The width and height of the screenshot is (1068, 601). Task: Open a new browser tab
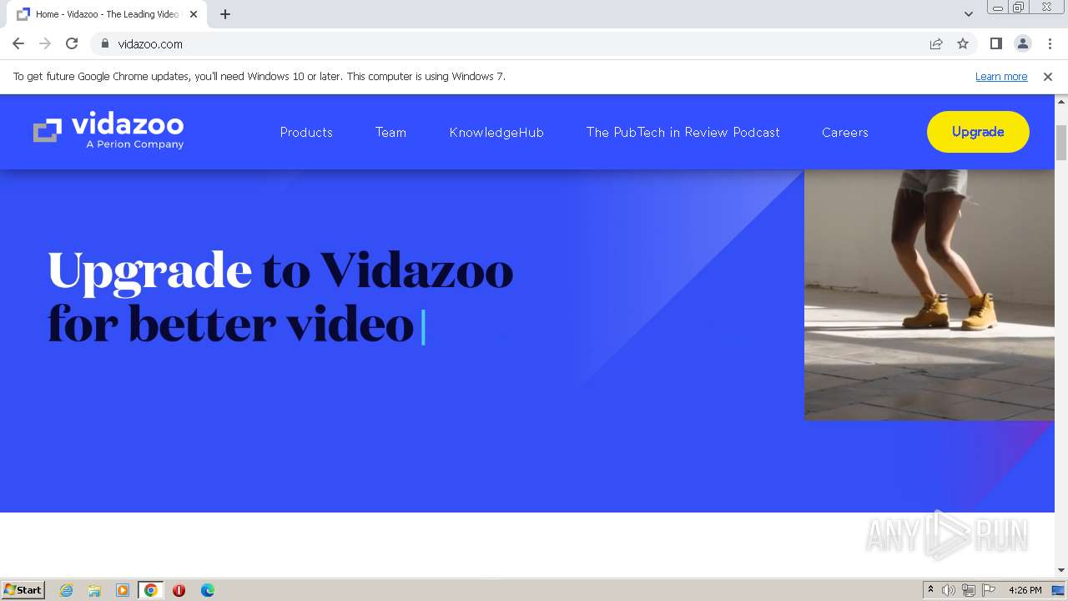pyautogui.click(x=225, y=14)
